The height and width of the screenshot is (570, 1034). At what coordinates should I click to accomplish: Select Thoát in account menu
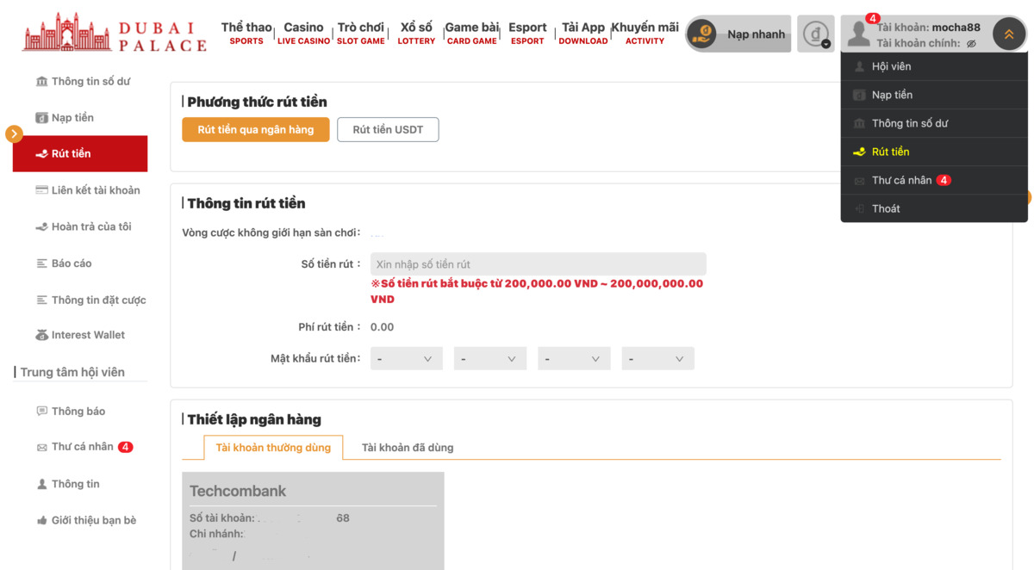click(x=885, y=208)
